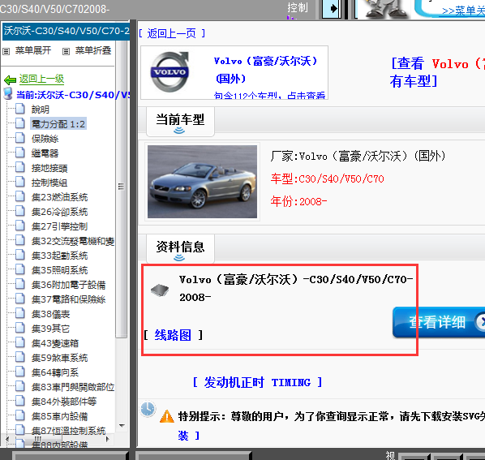The image size is (485, 460).
Task: Click the 当前:沃尔沃-C30/S40 tree root
Action: [73, 95]
